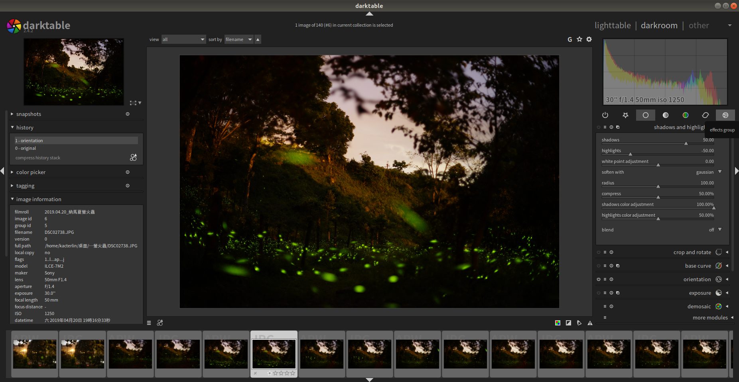Enable the exposure module power switch
Screen dimensions: 739x382
click(599, 293)
